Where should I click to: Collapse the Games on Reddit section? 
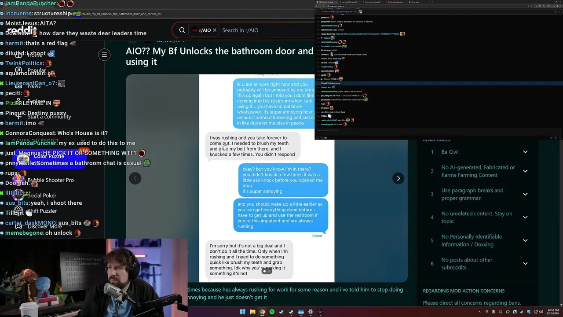(x=83, y=141)
